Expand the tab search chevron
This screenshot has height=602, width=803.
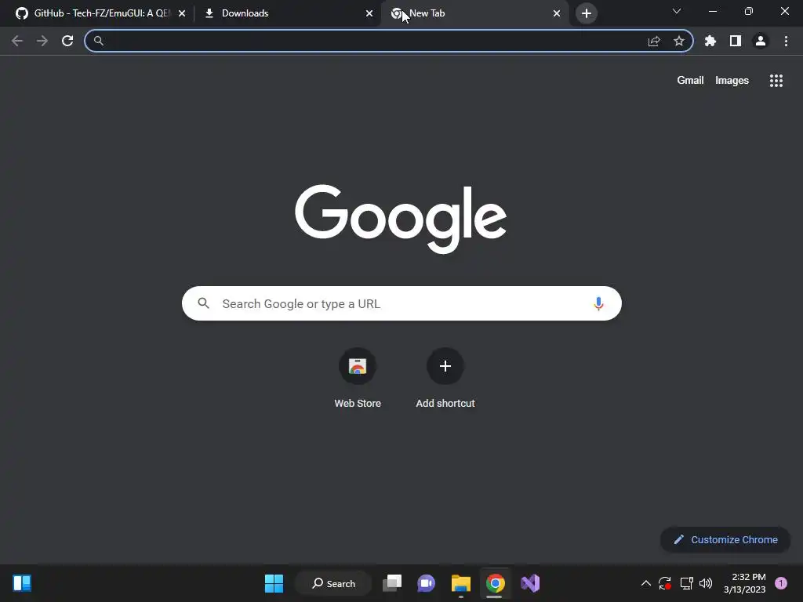677,11
